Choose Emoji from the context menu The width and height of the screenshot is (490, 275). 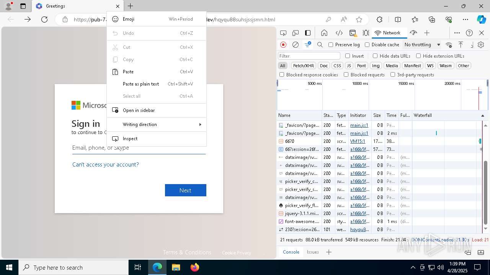[156, 19]
